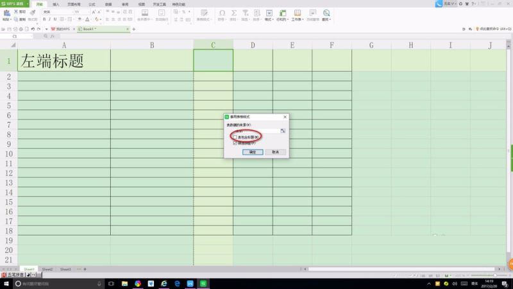
Task: Click the fx insert function icon
Action: (53, 36)
